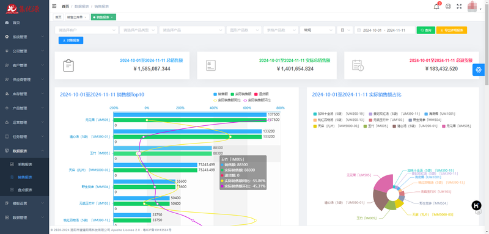The width and height of the screenshot is (489, 234).
Task: Click the clipboard icon on 总销售额 card
Action: [68, 65]
